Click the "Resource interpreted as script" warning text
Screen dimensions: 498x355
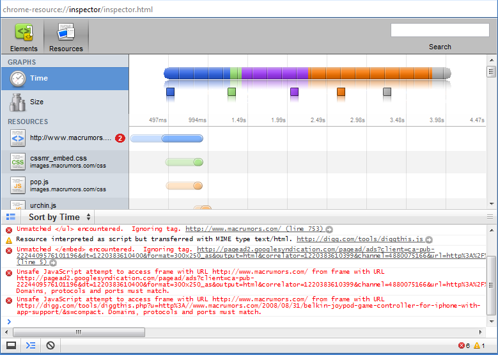coord(153,239)
